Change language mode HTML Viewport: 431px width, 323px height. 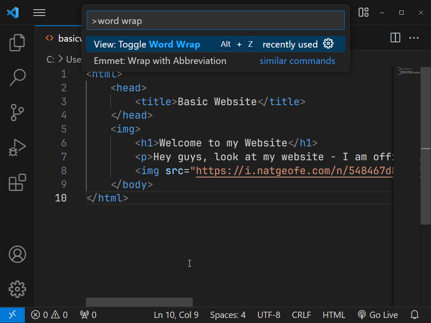click(334, 315)
